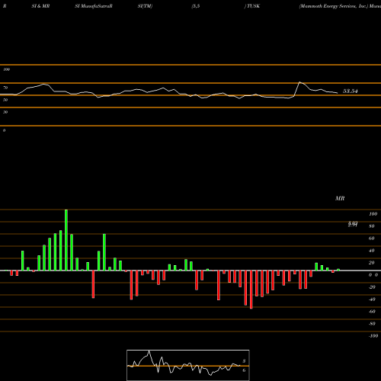Click the 'MR' panel title
Image resolution: width=381 pixels, height=381 pixels.
(340, 198)
